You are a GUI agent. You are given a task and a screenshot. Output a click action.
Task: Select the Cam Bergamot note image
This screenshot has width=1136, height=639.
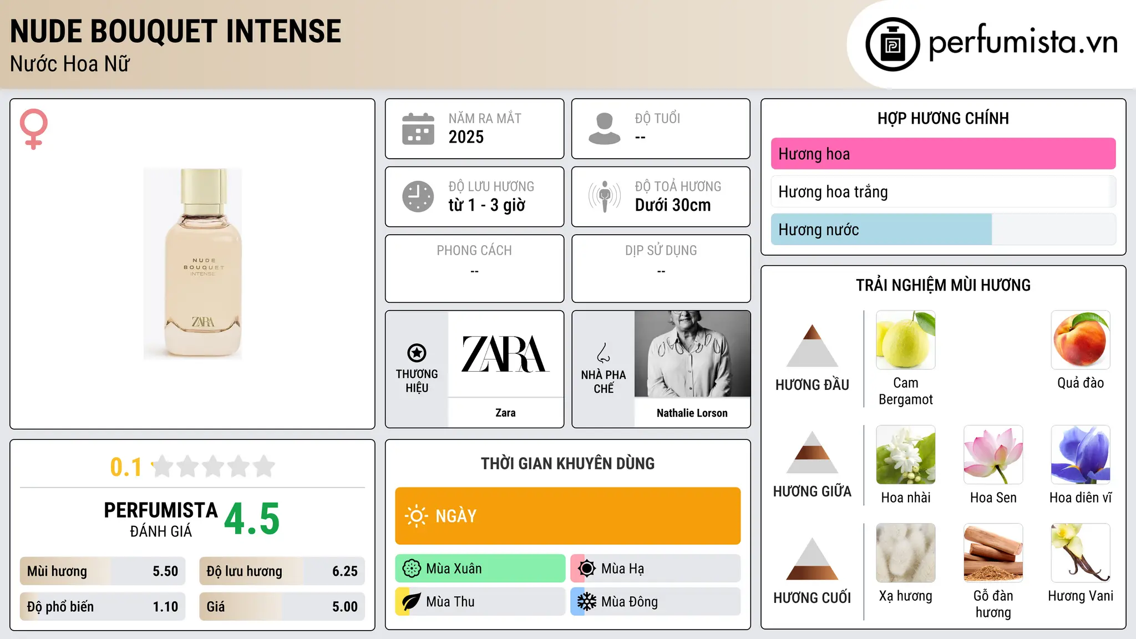(906, 340)
